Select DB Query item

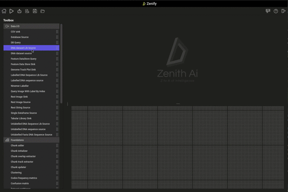(x=31, y=43)
